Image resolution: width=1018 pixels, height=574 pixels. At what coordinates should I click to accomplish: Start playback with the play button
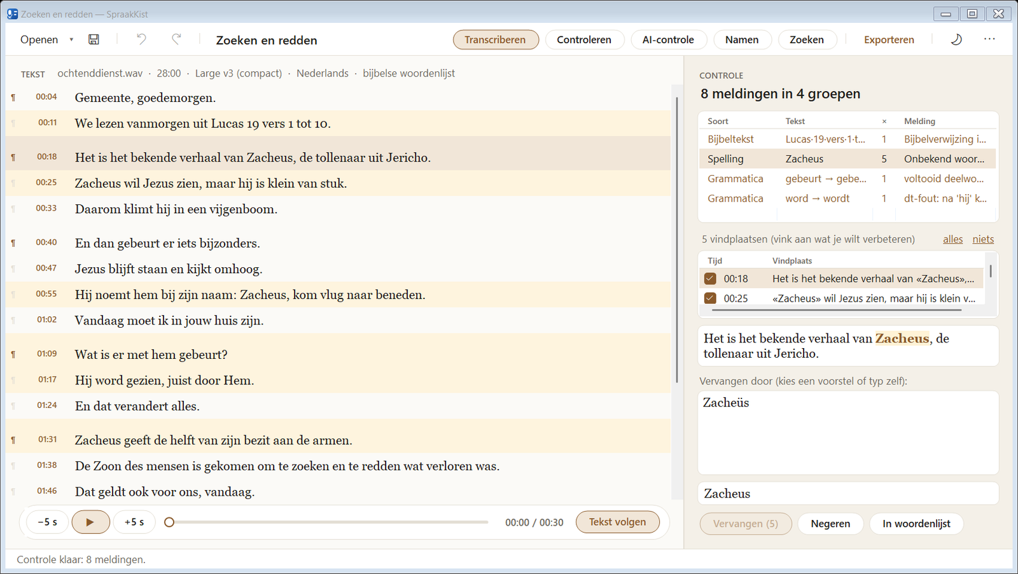90,522
